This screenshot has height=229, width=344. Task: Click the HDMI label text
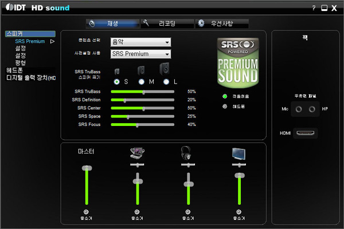click(x=285, y=133)
